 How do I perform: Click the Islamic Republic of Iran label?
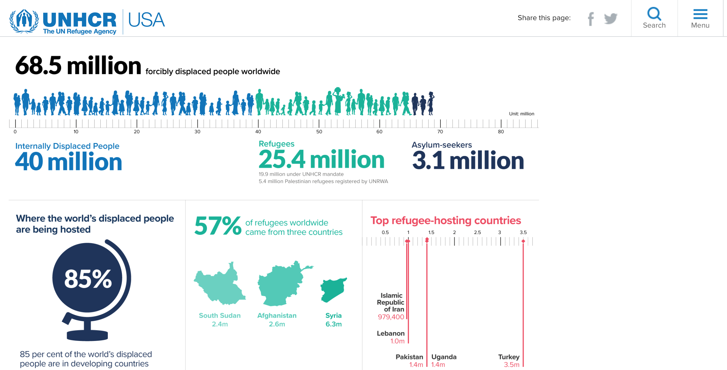pyautogui.click(x=391, y=302)
